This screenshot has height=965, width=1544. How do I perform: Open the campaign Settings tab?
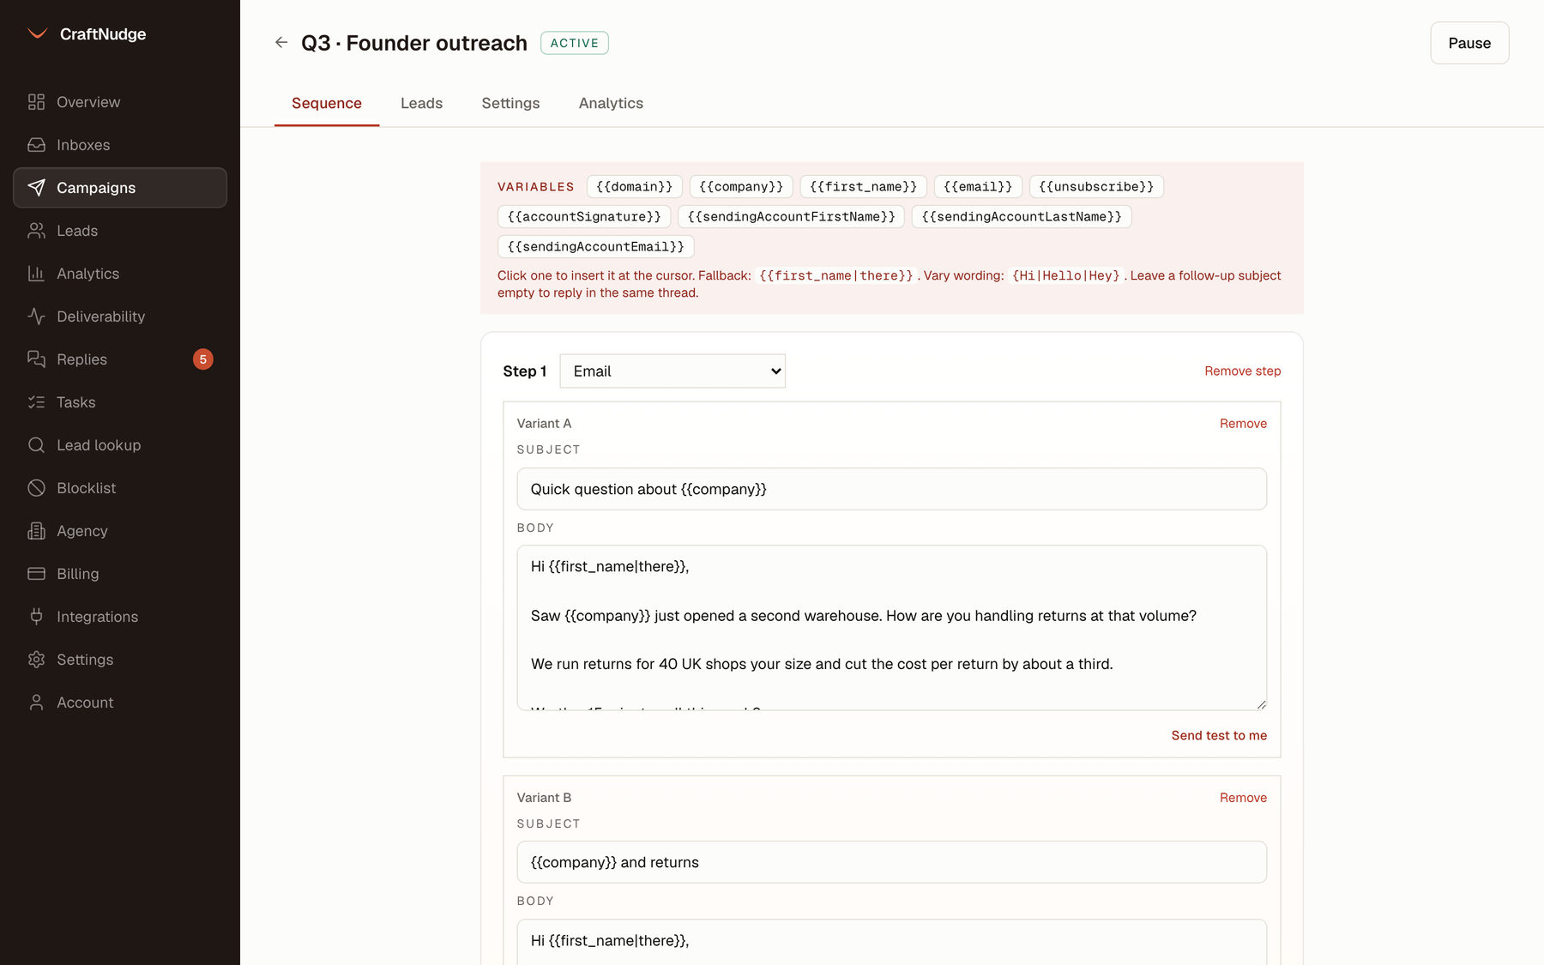pyautogui.click(x=510, y=103)
